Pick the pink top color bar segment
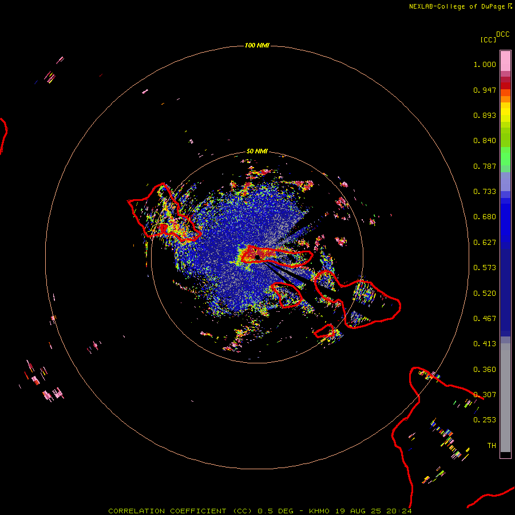 pos(505,61)
